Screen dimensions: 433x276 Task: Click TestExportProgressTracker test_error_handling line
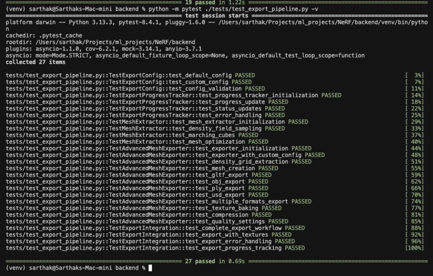[145, 115]
